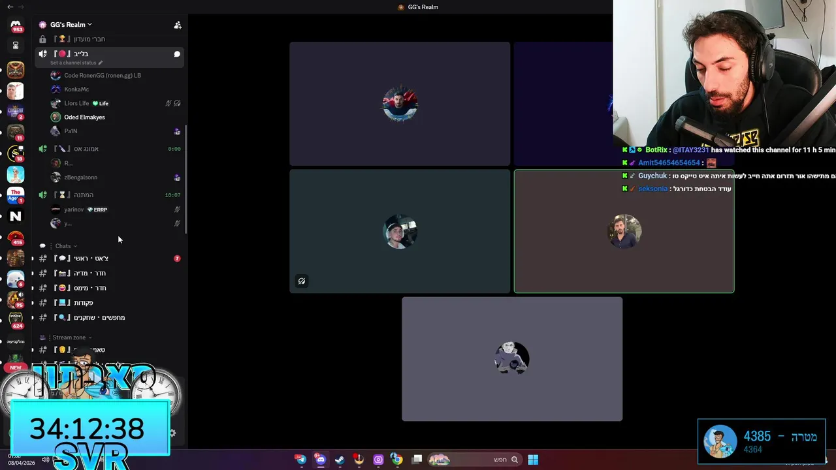The image size is (836, 470).
Task: Select the חדר מדיה text channel
Action: click(110, 274)
